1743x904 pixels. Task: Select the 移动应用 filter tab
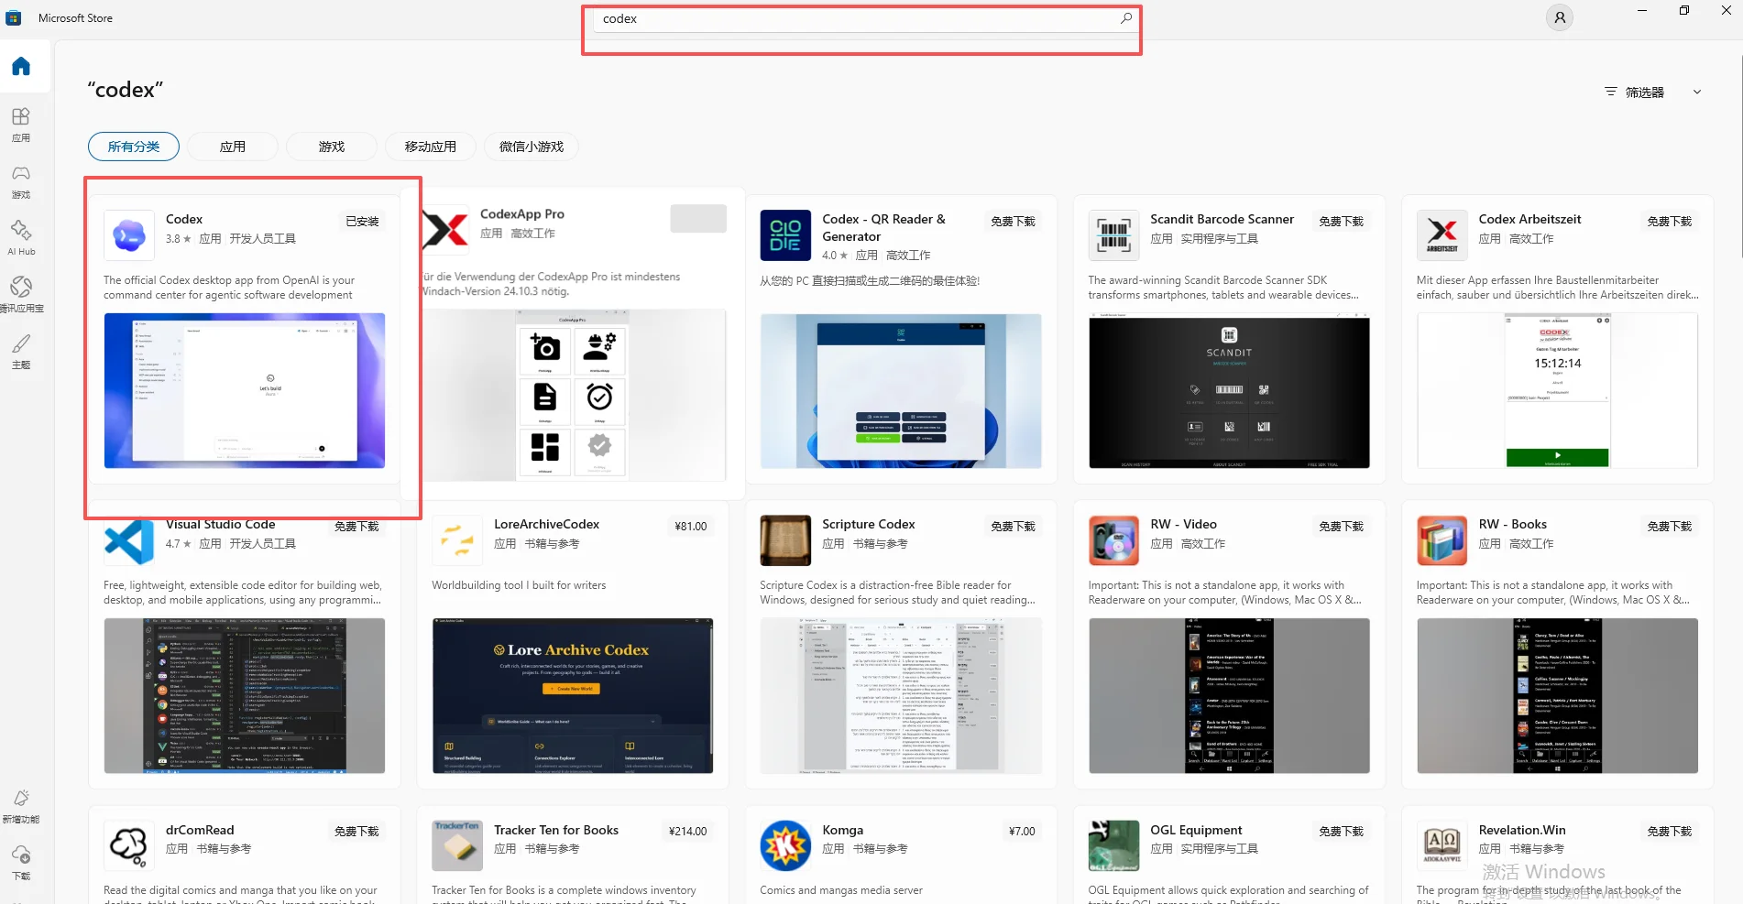[431, 147]
